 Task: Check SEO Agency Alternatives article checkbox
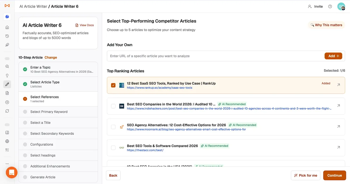(113, 127)
